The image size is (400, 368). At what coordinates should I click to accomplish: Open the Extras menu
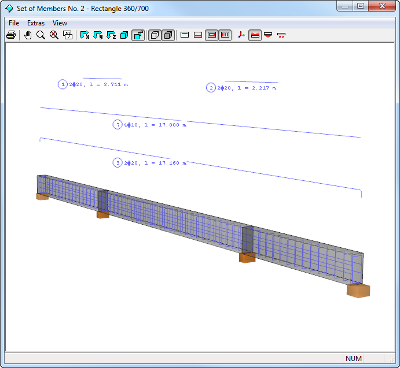(x=36, y=23)
